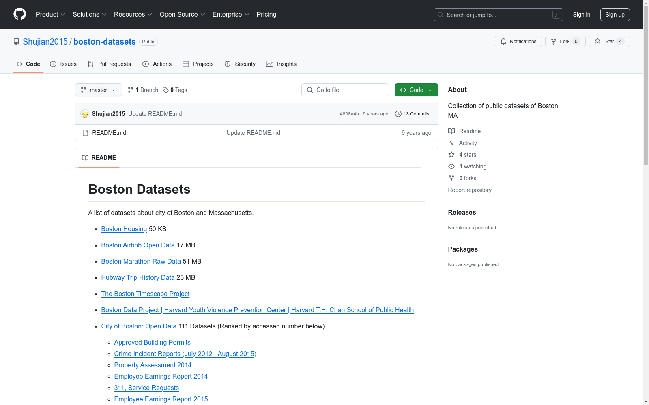Open the Pricing page
This screenshot has width=649, height=405.
[266, 14]
